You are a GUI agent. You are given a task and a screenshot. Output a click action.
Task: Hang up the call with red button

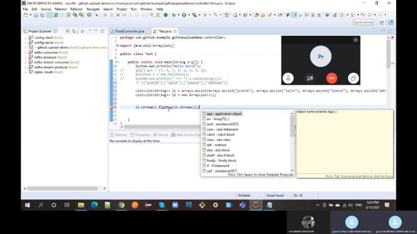coord(332,78)
